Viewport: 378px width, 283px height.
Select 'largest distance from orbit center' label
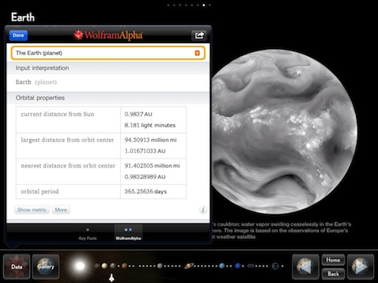click(x=67, y=140)
